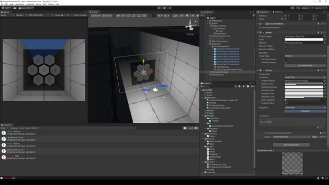329x185 pixels.
Task: Click the Visualize button
Action: pyautogui.click(x=305, y=111)
